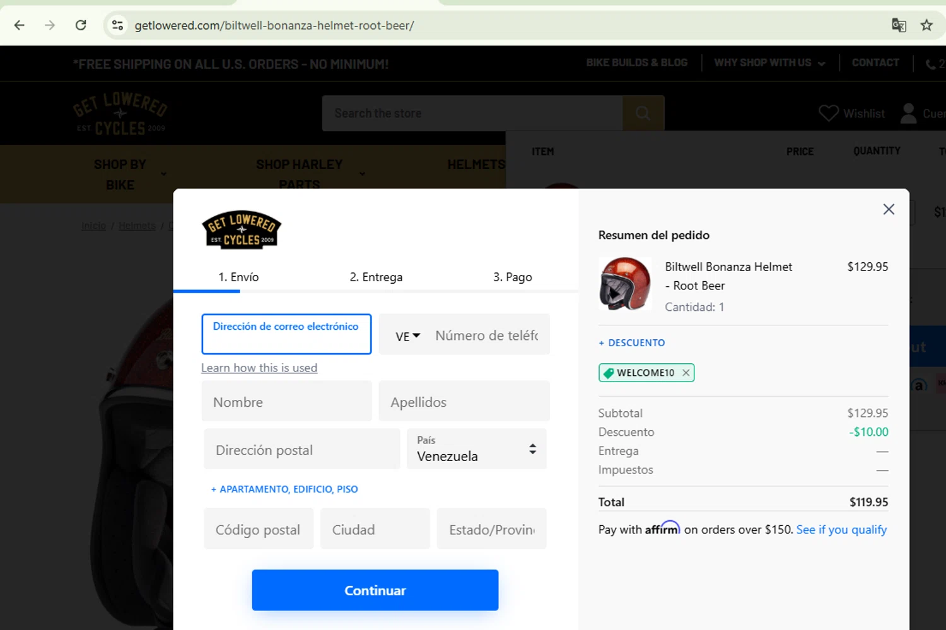Click the Helmets breadcrumb link
Viewport: 946px width, 630px height.
coord(137,226)
